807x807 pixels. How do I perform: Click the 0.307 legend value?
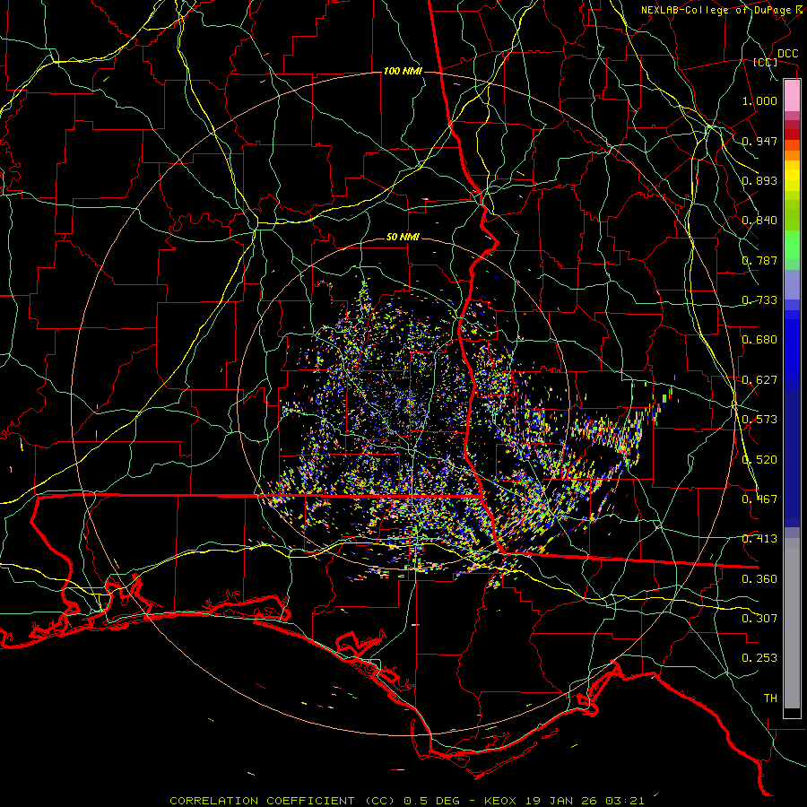[x=759, y=619]
